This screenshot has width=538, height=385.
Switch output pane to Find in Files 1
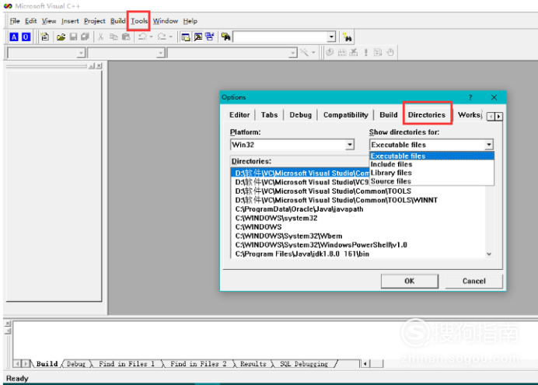[127, 364]
